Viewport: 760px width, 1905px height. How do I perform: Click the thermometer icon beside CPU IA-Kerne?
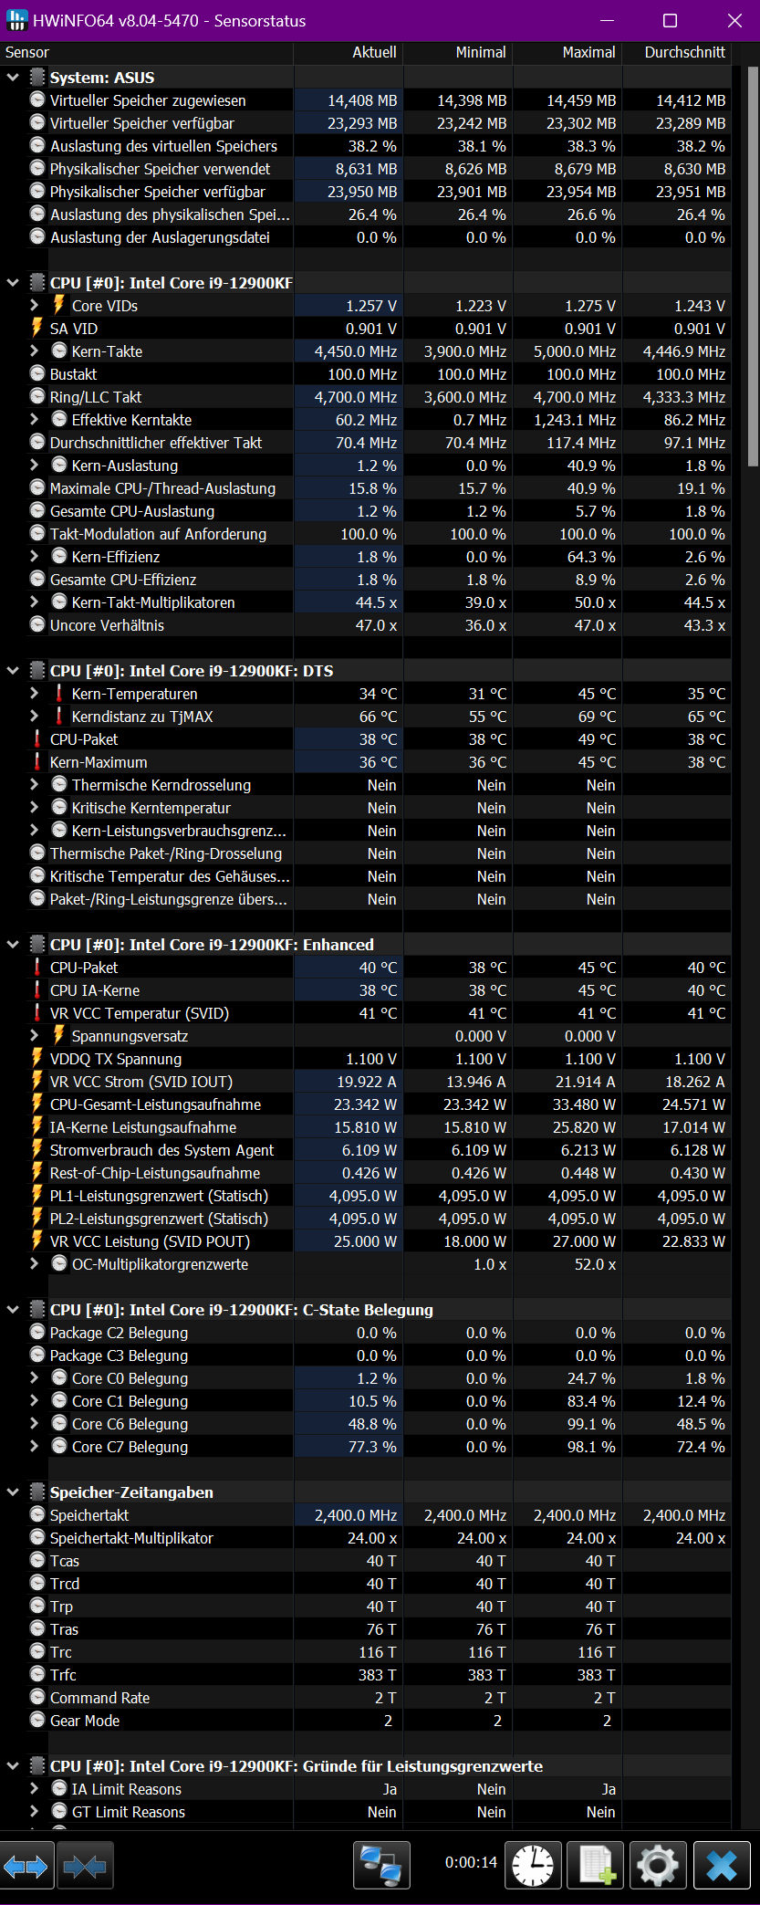pos(37,989)
